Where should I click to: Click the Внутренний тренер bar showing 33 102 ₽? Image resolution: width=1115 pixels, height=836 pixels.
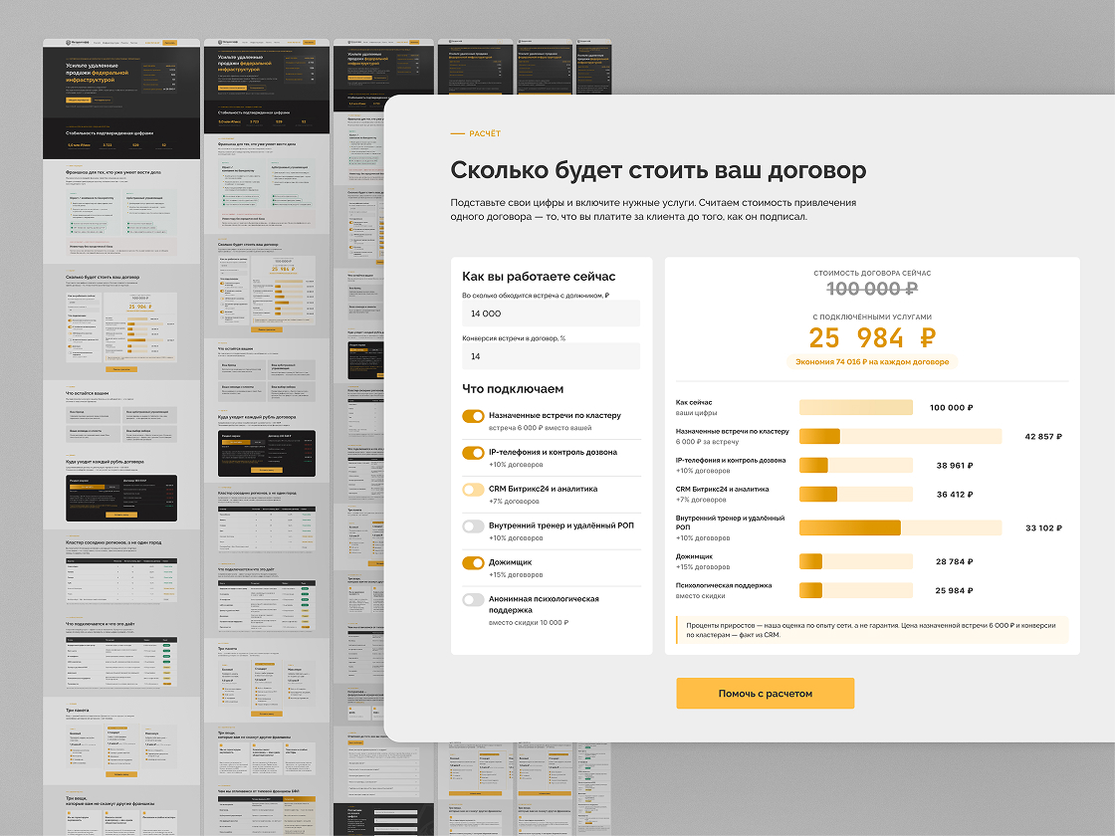[900, 527]
